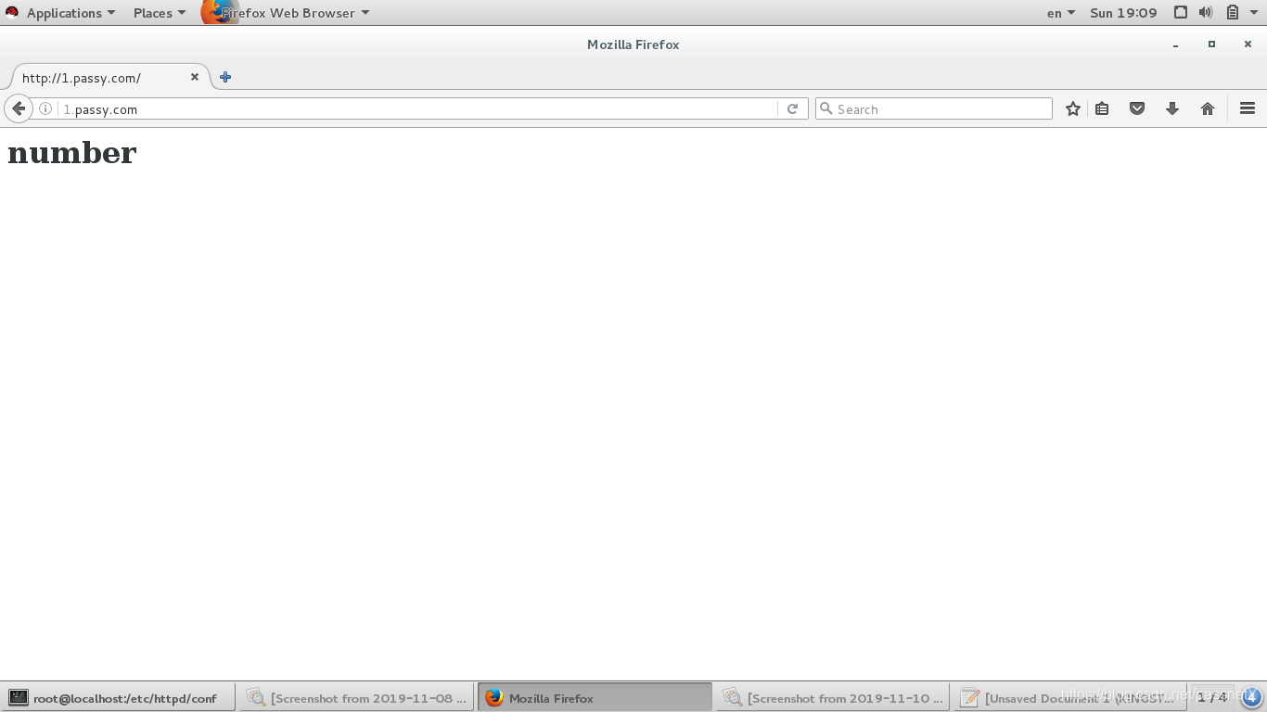Image resolution: width=1267 pixels, height=712 pixels.
Task: Click the back arrow button in Firefox
Action: pyautogui.click(x=19, y=108)
